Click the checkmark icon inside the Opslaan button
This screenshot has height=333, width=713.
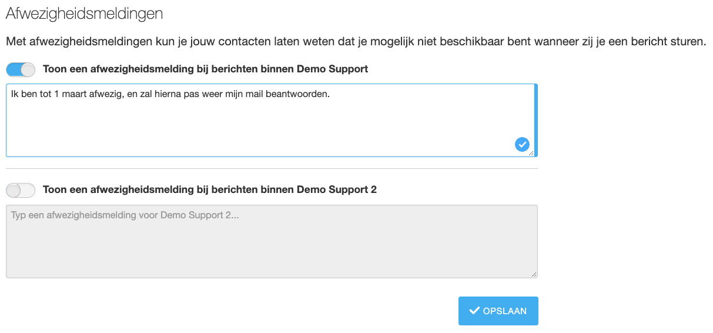coord(474,311)
